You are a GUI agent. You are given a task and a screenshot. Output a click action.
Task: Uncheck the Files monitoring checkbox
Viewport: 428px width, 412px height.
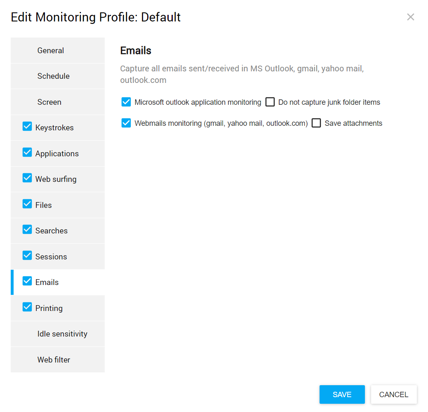pyautogui.click(x=27, y=204)
